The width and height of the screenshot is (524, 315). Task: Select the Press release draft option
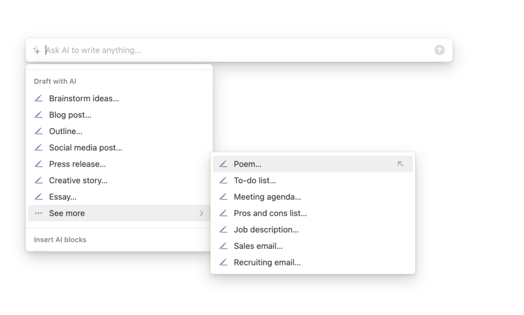pos(77,164)
